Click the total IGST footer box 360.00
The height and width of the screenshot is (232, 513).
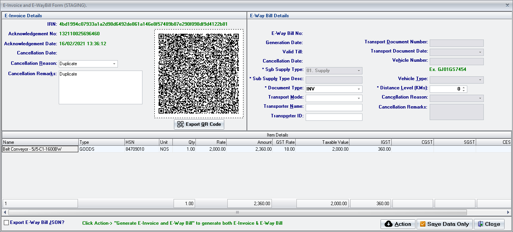371,204
